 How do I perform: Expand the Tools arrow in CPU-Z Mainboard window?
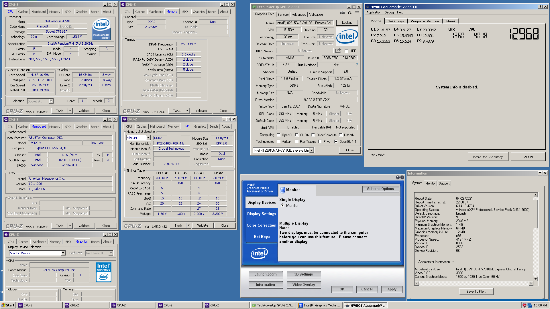(x=70, y=226)
